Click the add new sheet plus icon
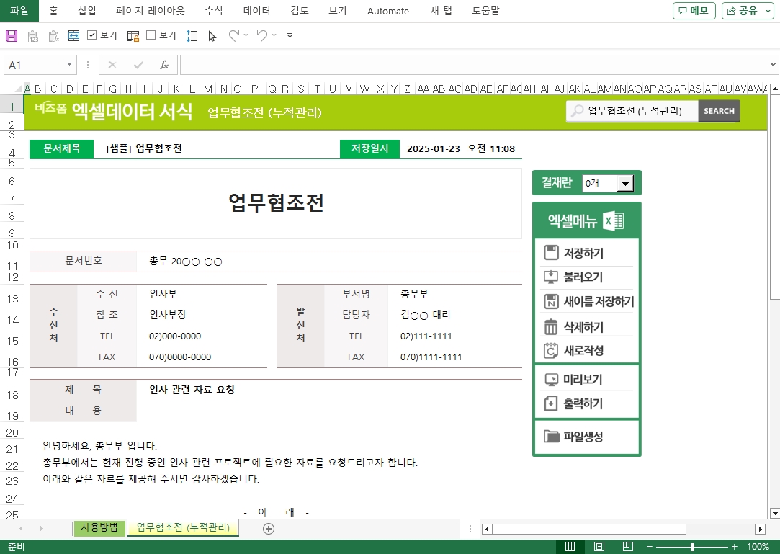This screenshot has width=780, height=554. coord(269,529)
